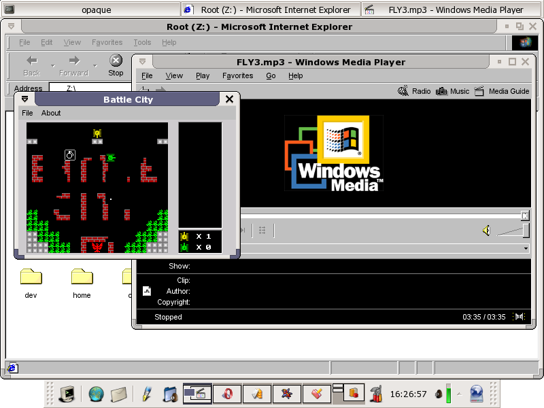Viewport: 544px width, 408px height.
Task: Launch the globe web browser from panel
Action: pos(96,393)
